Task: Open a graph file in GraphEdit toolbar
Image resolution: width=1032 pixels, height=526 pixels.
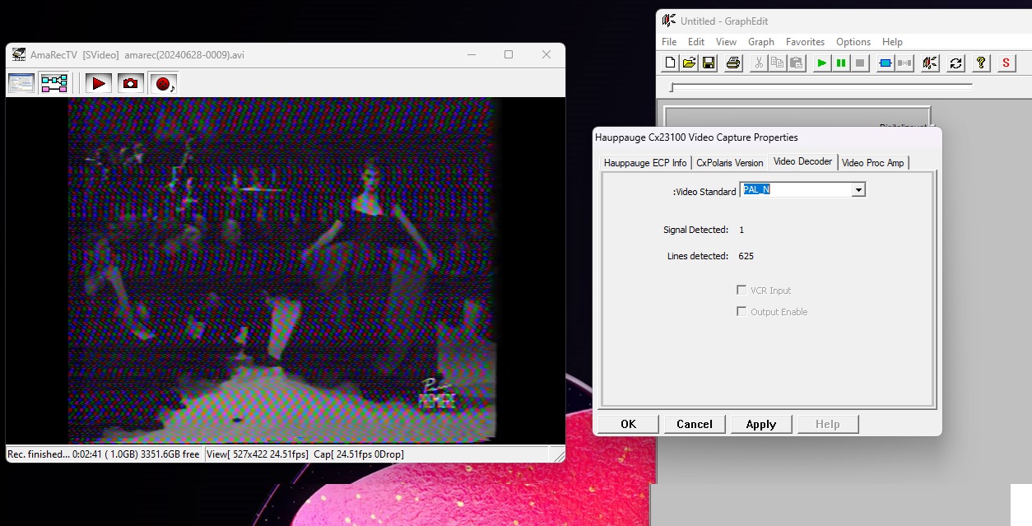Action: (x=690, y=63)
